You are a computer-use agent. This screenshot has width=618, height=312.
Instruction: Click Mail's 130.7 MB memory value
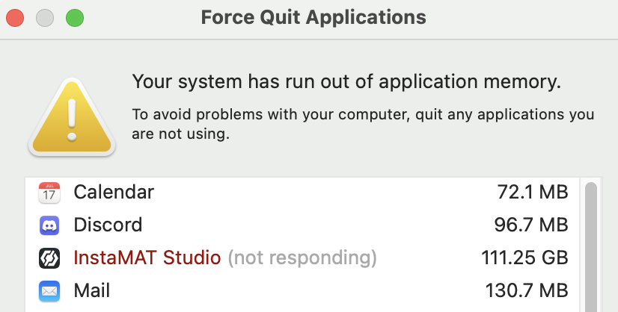[x=527, y=290]
